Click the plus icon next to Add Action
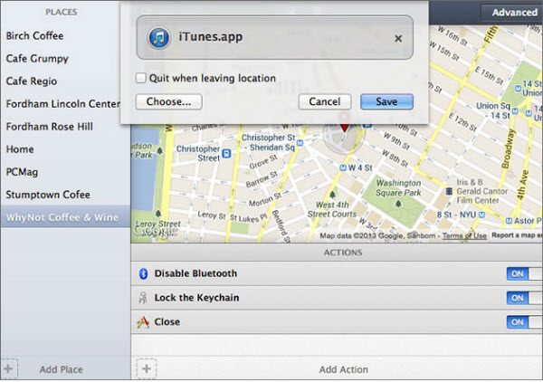The image size is (543, 382). click(147, 368)
